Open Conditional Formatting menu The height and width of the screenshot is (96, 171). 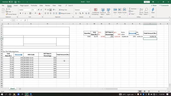tap(96, 11)
